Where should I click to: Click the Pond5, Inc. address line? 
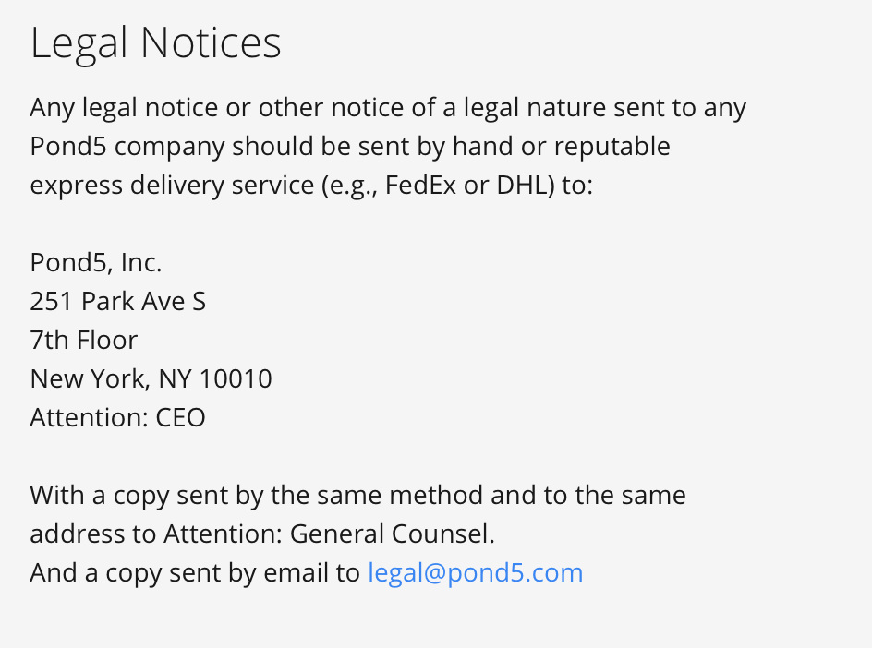[96, 262]
